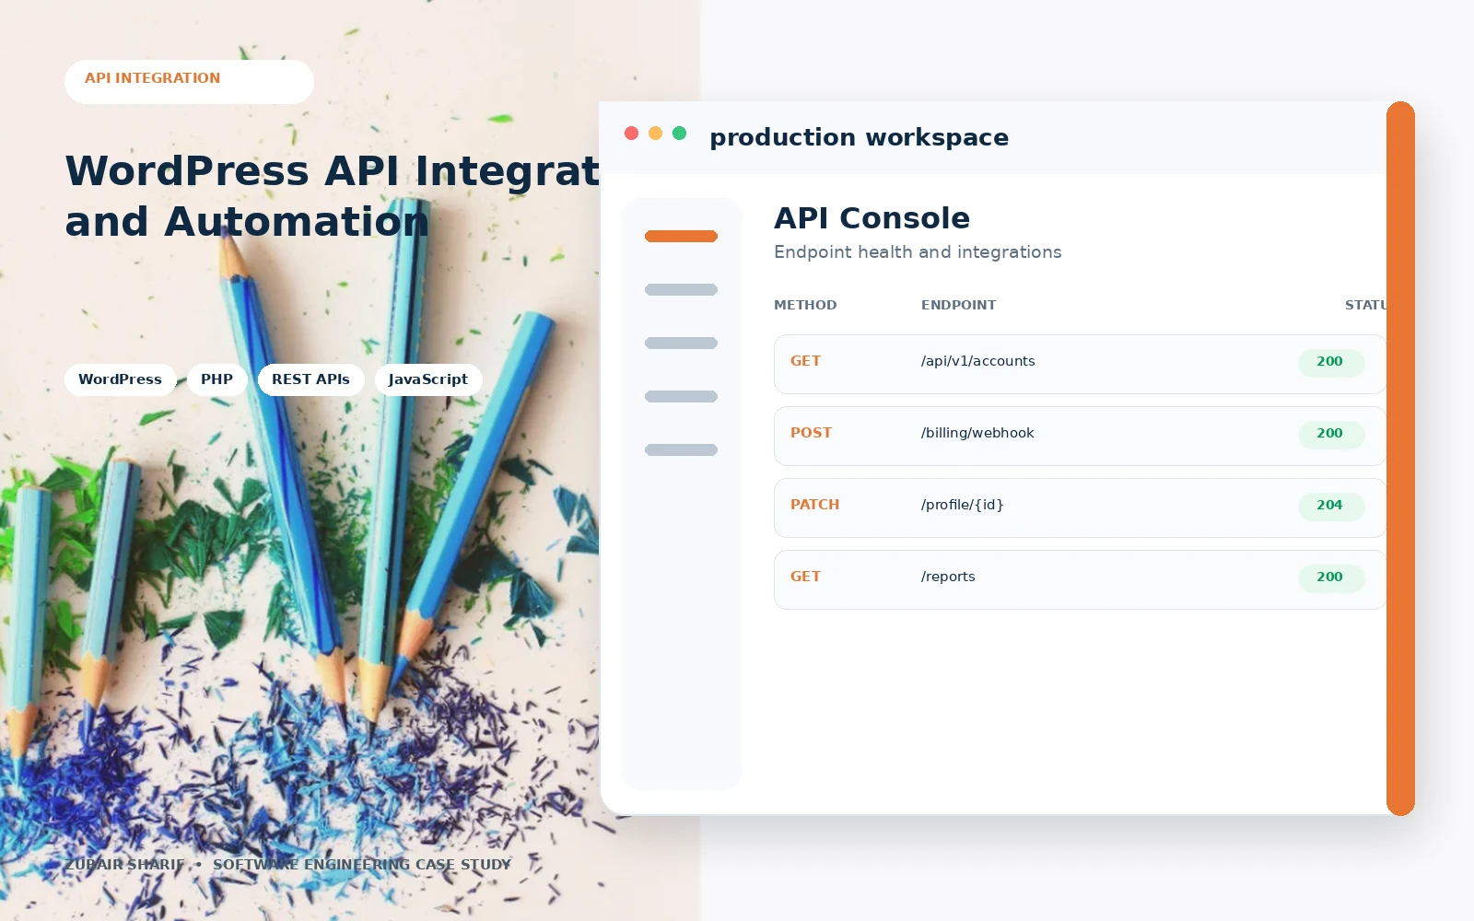
Task: Click the REST APIs tag pill
Action: [x=310, y=379]
